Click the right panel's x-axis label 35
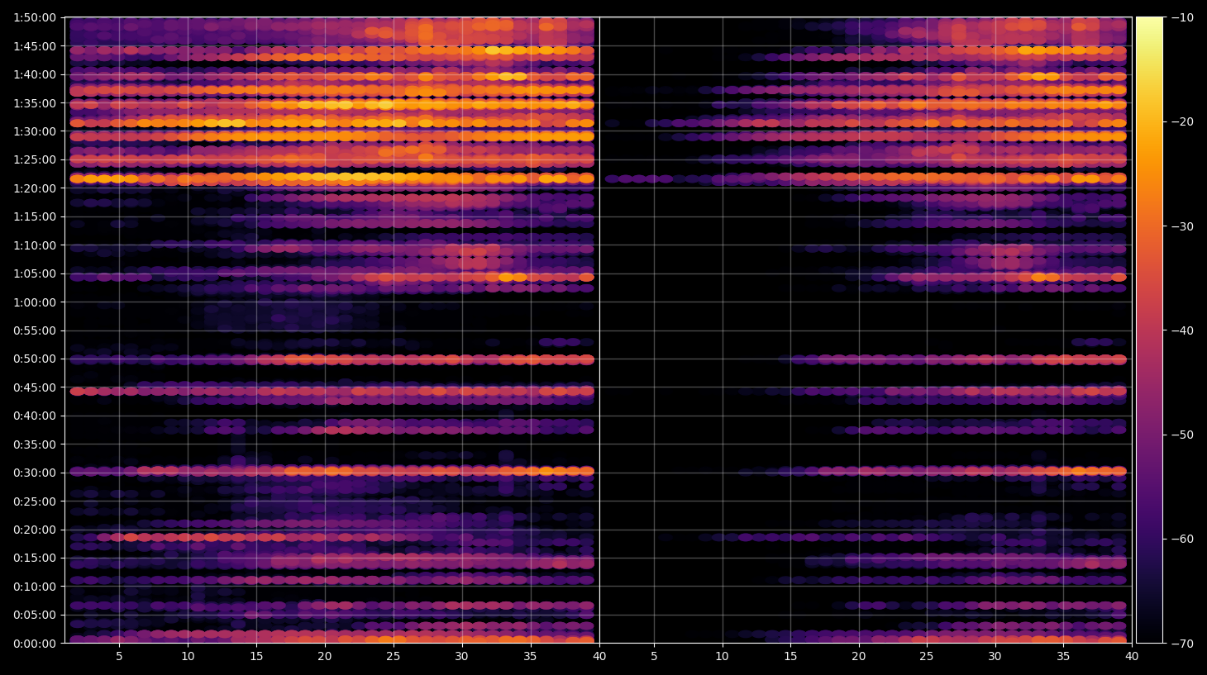Viewport: 1207px width, 675px height. click(x=1063, y=657)
